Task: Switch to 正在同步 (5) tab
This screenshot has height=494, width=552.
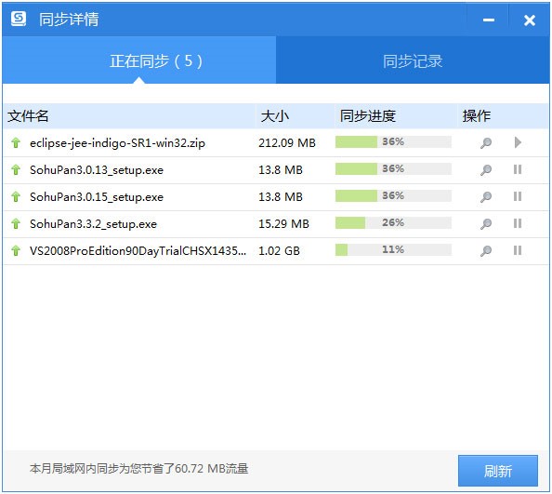Action: (139, 60)
